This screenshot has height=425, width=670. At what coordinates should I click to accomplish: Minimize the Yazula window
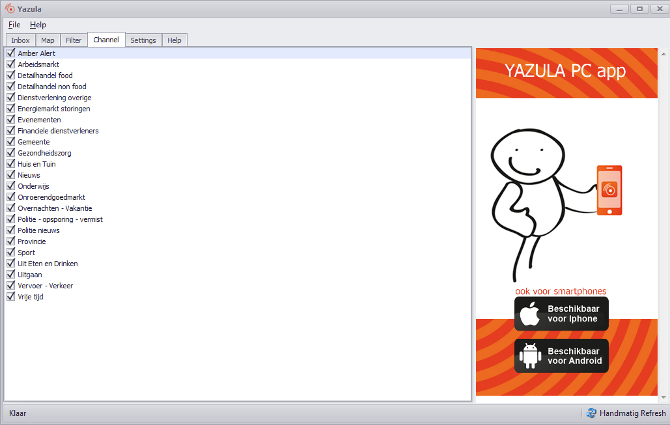coord(619,8)
